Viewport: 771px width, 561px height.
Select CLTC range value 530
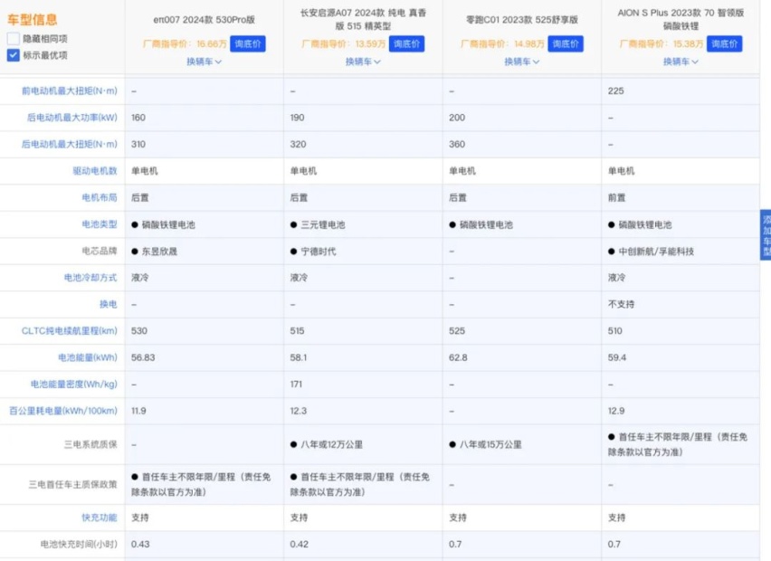pos(139,330)
